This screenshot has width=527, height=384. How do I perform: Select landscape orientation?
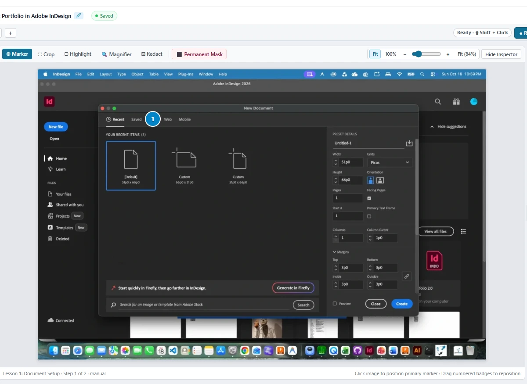click(x=380, y=180)
